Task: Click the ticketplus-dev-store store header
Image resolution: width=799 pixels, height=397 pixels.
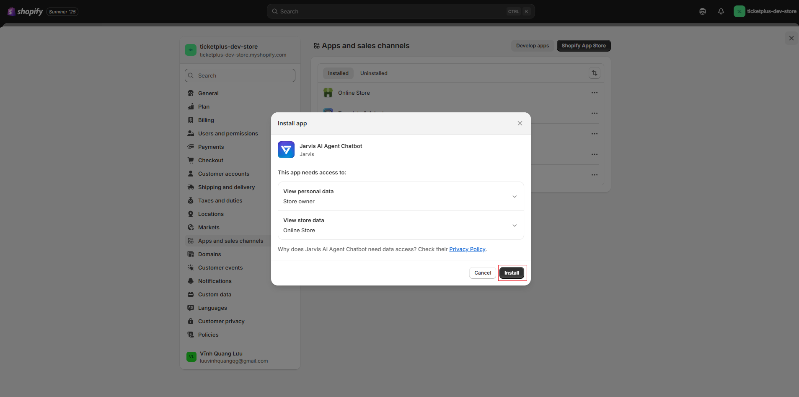Action: [240, 50]
